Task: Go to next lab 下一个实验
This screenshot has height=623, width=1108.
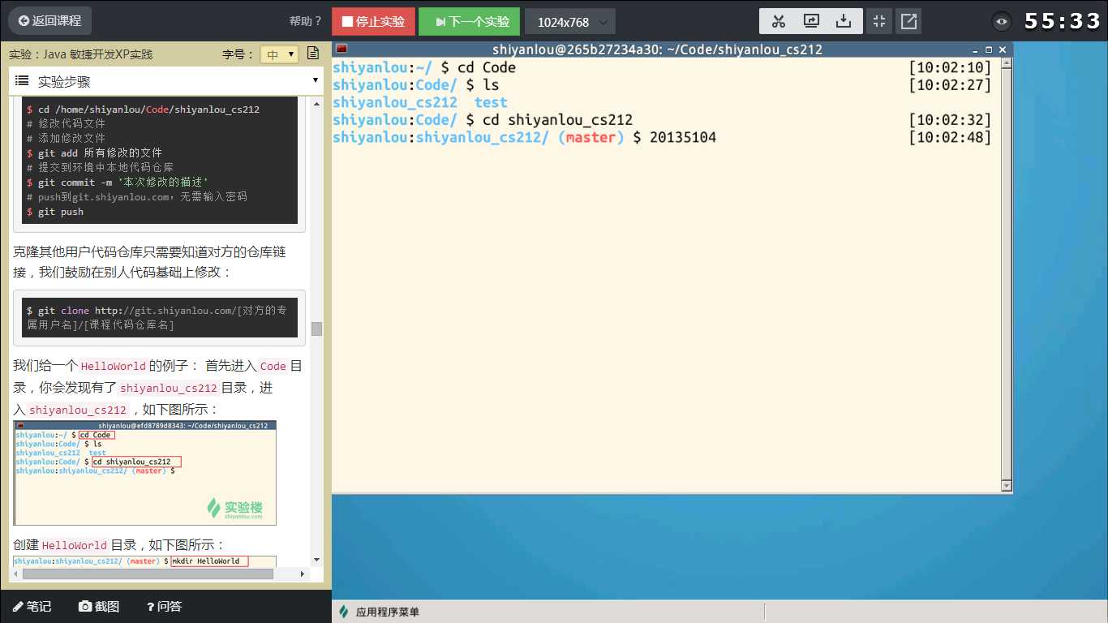Action: [469, 21]
